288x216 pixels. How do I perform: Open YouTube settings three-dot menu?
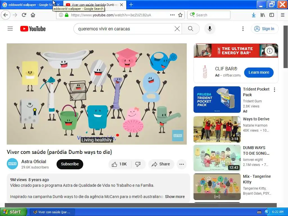tap(243, 29)
